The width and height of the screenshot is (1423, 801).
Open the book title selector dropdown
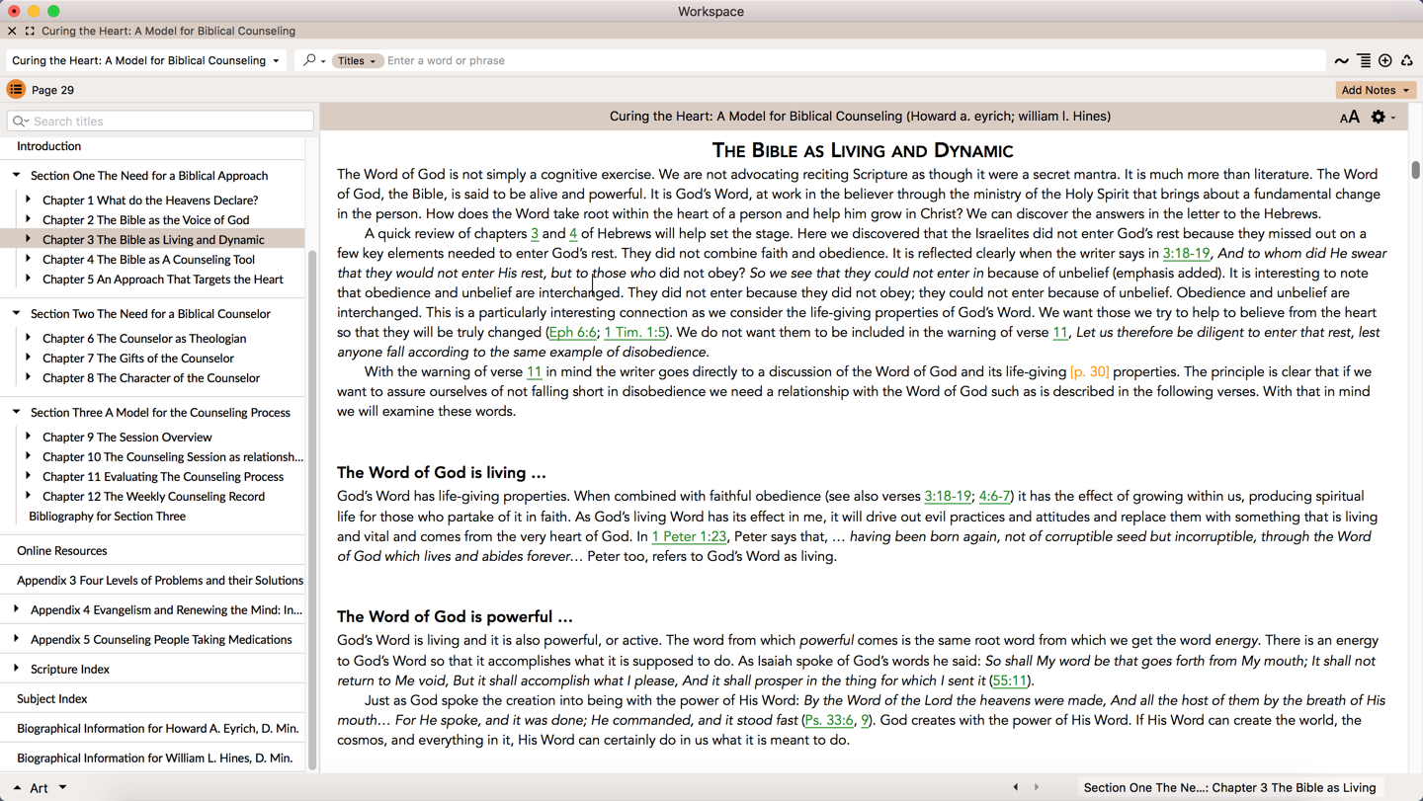pyautogui.click(x=146, y=61)
